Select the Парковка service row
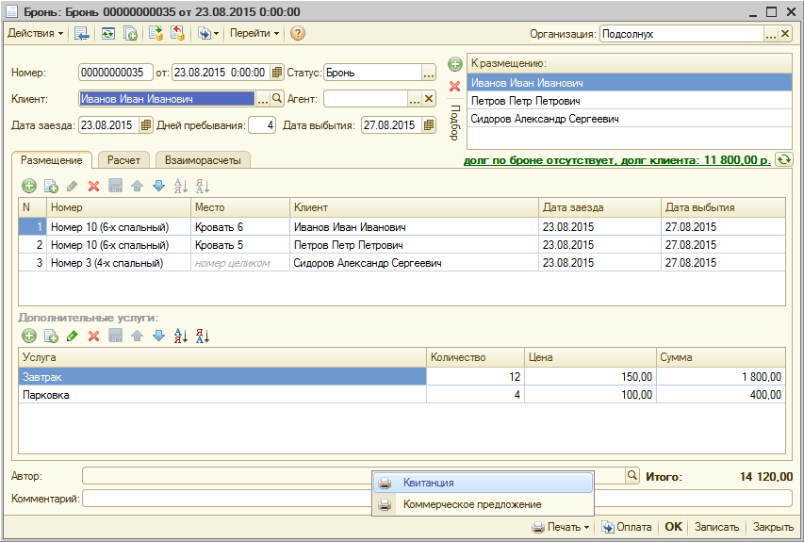 click(402, 395)
